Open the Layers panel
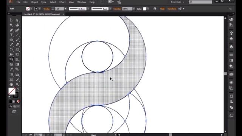The height and width of the screenshot is (136, 242). coord(231,47)
